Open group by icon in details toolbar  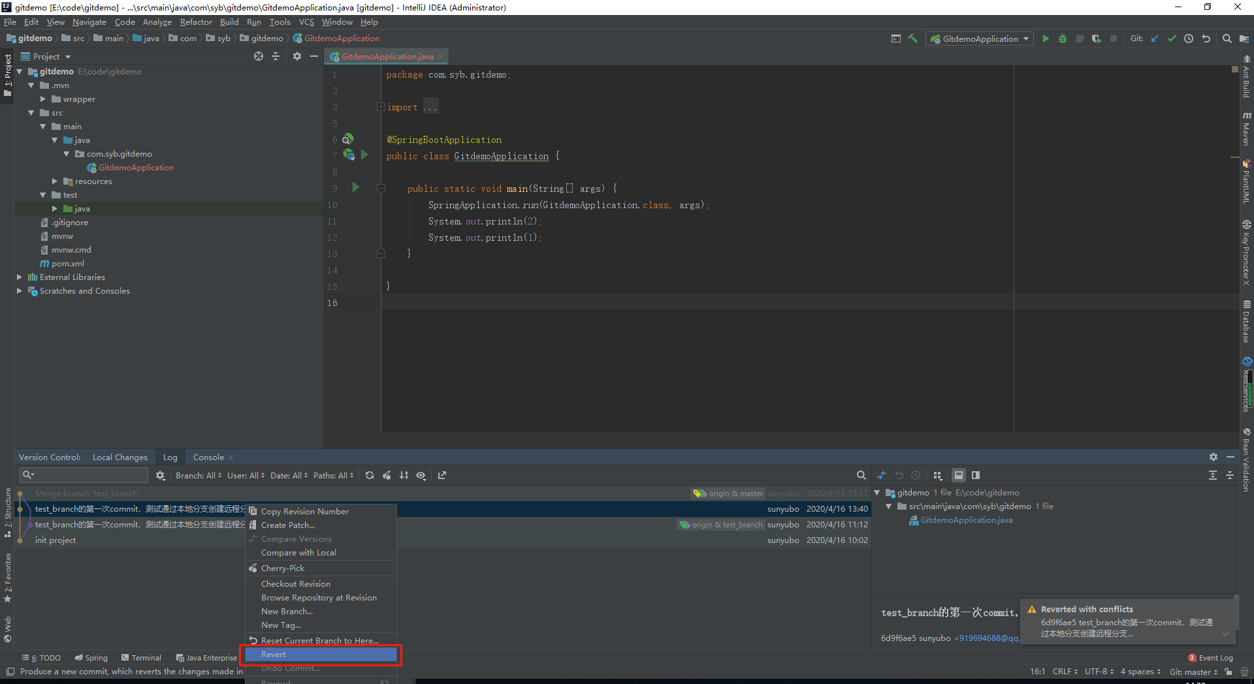click(938, 475)
